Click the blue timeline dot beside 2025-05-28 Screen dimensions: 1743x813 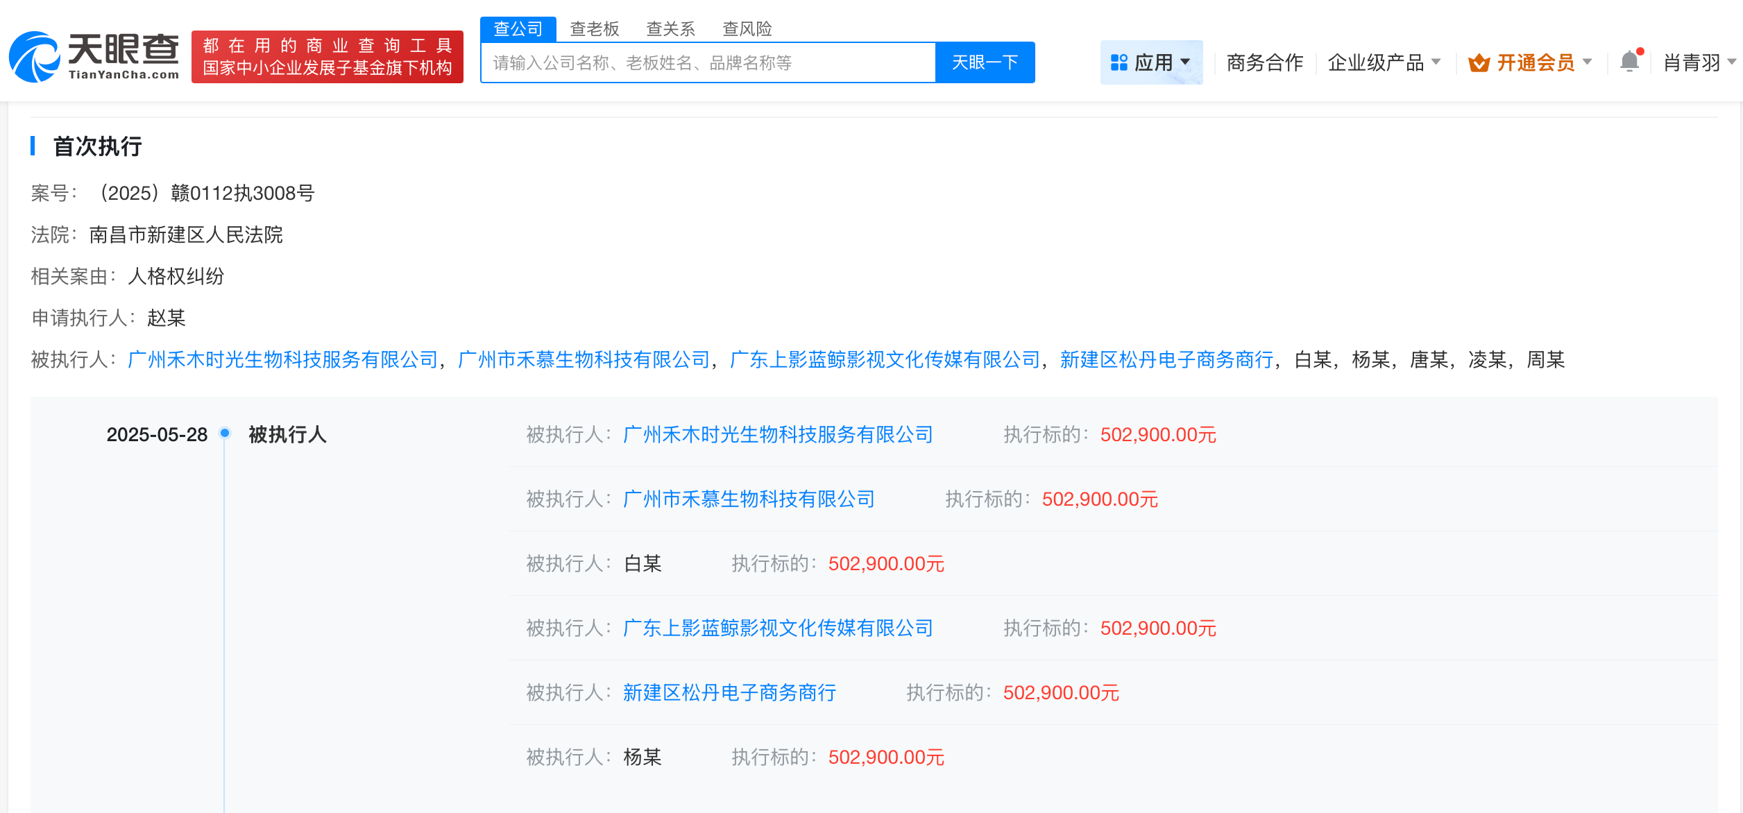(225, 434)
